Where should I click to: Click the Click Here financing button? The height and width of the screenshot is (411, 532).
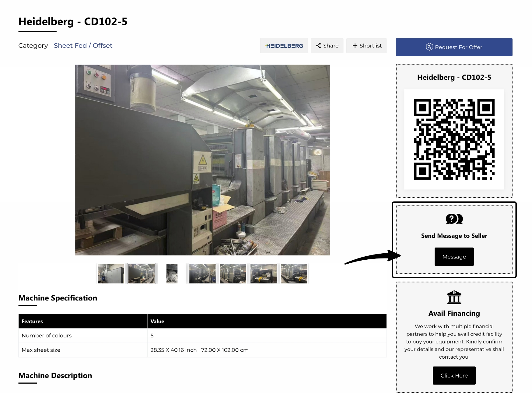click(x=454, y=376)
